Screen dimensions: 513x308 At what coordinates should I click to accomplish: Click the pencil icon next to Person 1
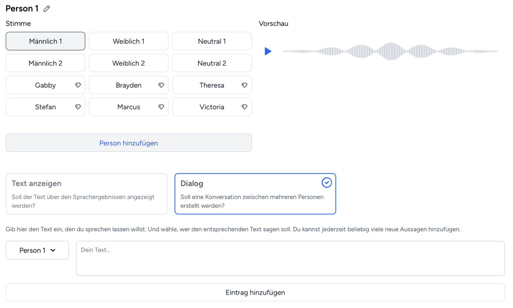tap(47, 9)
